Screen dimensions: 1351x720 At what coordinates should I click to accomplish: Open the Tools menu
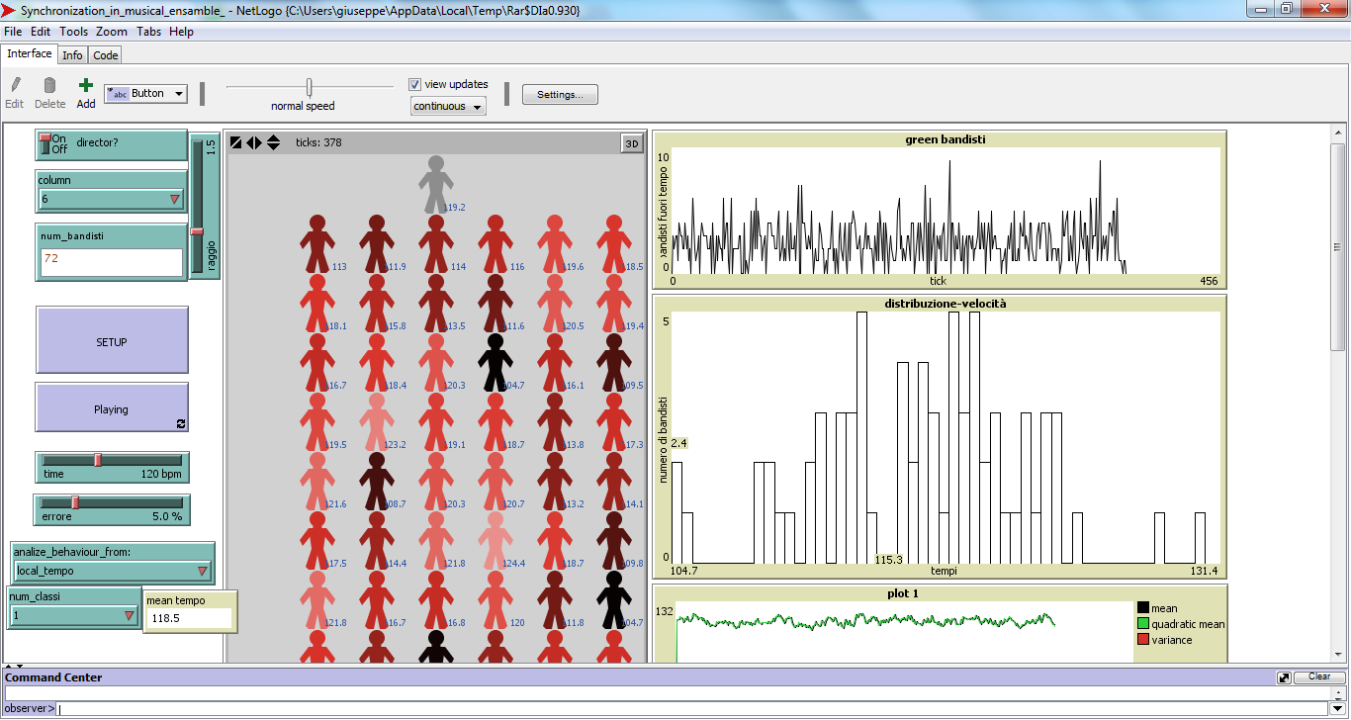(72, 31)
